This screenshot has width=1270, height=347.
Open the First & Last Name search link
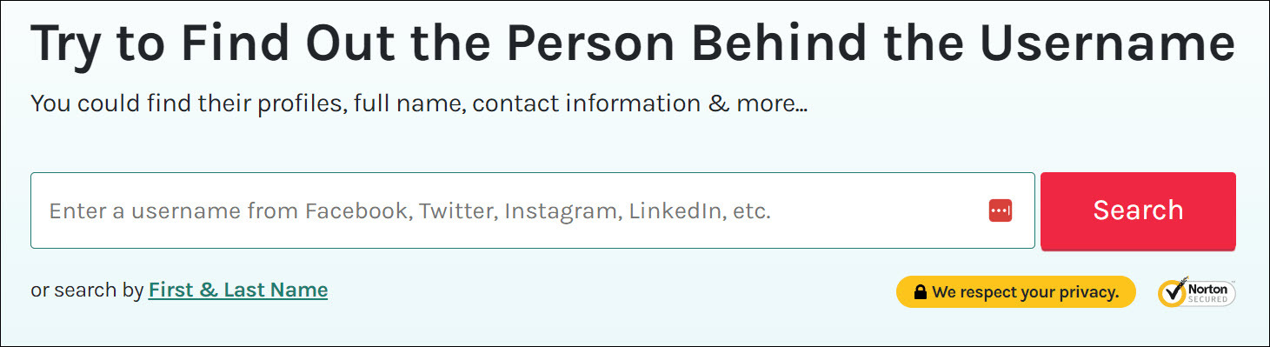click(238, 290)
